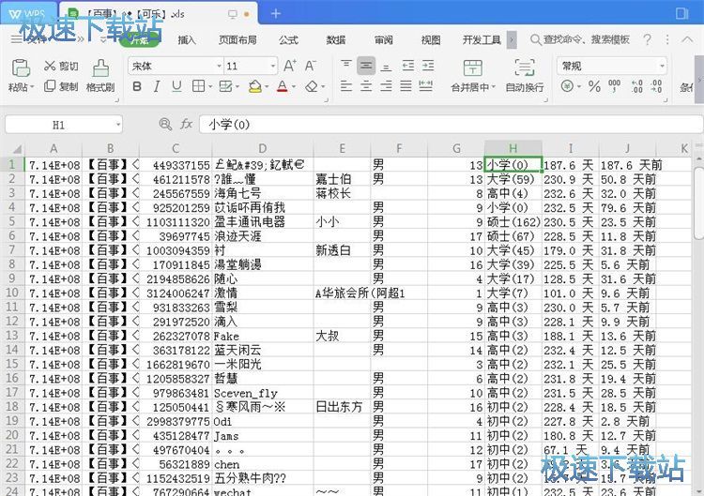Expand the Name Box dropdown arrow

118,125
